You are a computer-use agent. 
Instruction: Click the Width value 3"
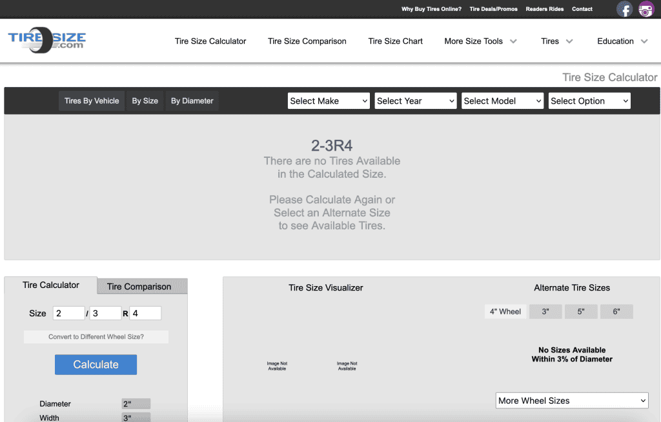[x=136, y=417]
